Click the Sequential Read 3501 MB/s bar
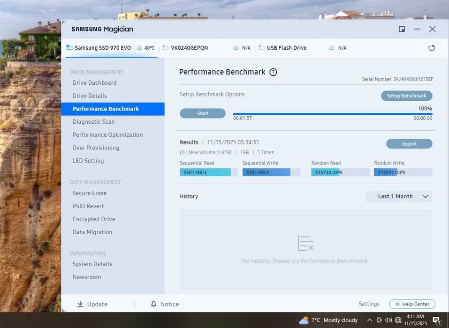This screenshot has height=328, width=449. (x=208, y=172)
